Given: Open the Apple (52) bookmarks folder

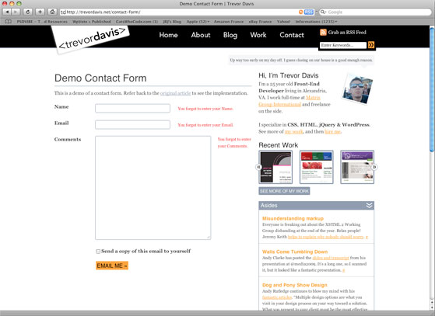Looking at the screenshot, I should 198,22.
